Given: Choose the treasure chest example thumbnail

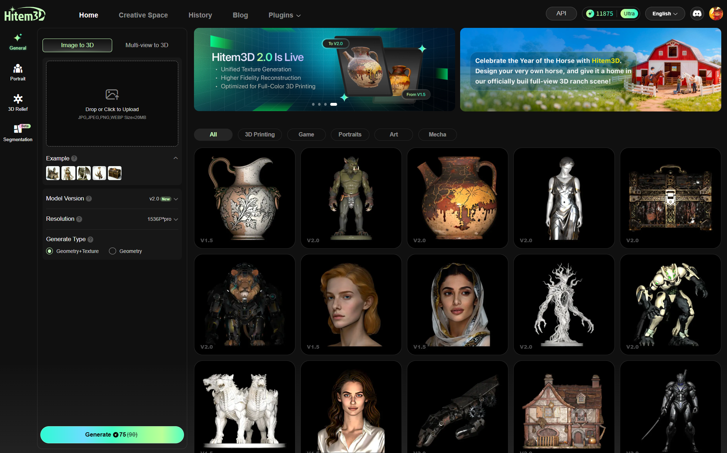Looking at the screenshot, I should (115, 173).
